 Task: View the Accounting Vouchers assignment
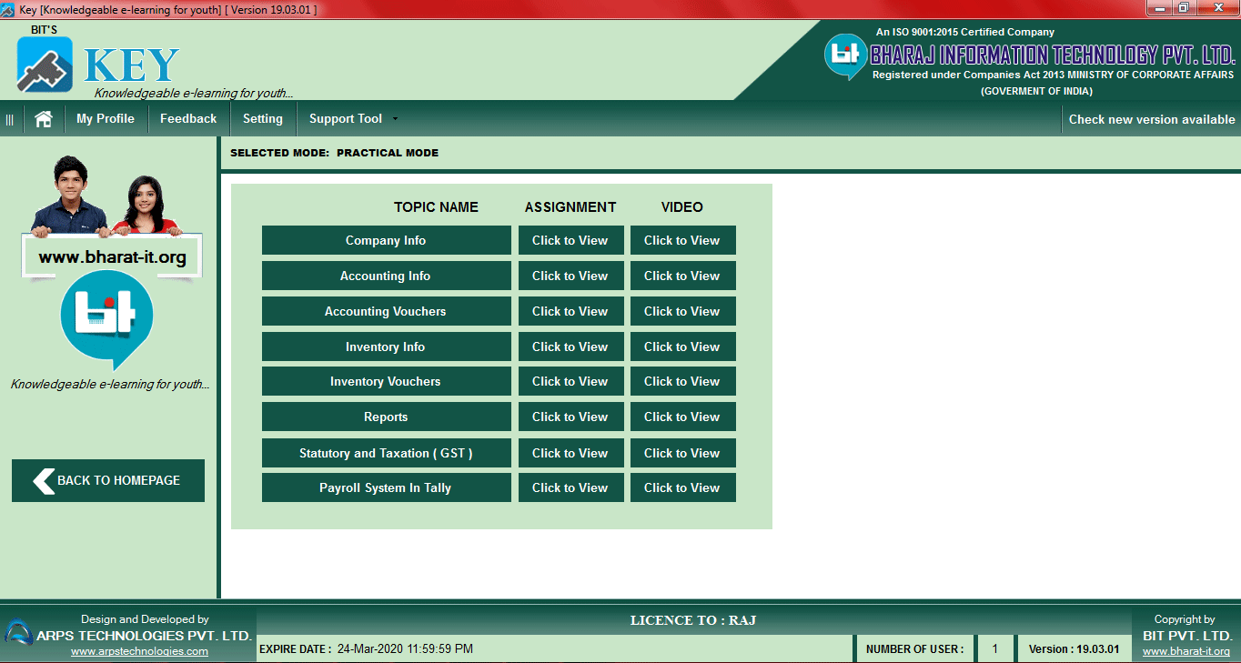(571, 311)
